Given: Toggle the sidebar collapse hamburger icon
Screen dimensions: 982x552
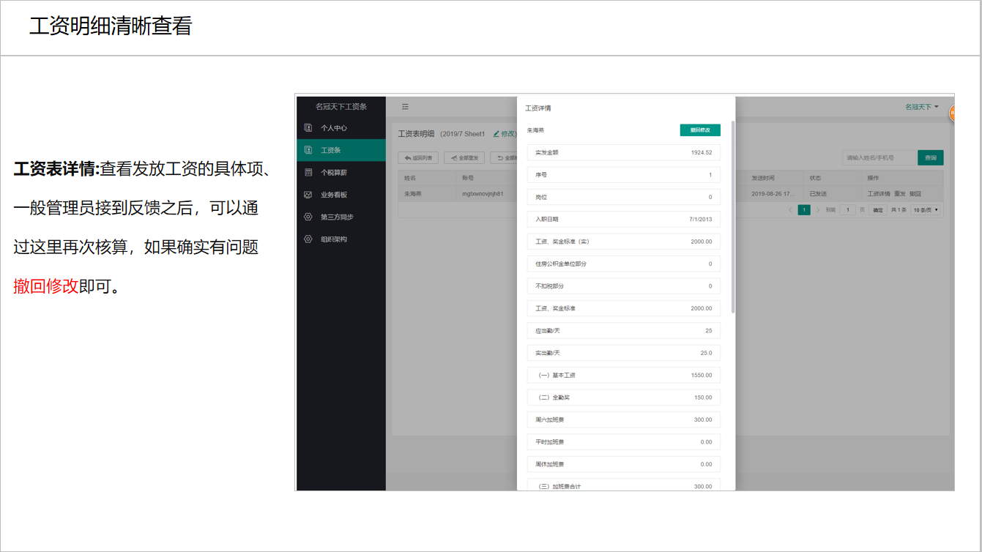Looking at the screenshot, I should pos(405,107).
